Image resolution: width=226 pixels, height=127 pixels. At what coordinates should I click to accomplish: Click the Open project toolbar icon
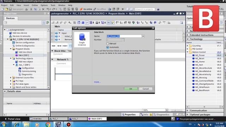coord(6,9)
